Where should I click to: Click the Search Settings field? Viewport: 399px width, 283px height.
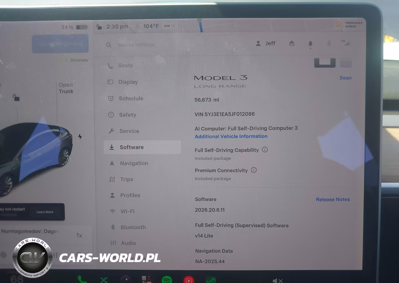pyautogui.click(x=136, y=45)
